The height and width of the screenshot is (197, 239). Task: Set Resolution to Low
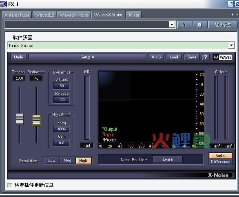coord(52,161)
